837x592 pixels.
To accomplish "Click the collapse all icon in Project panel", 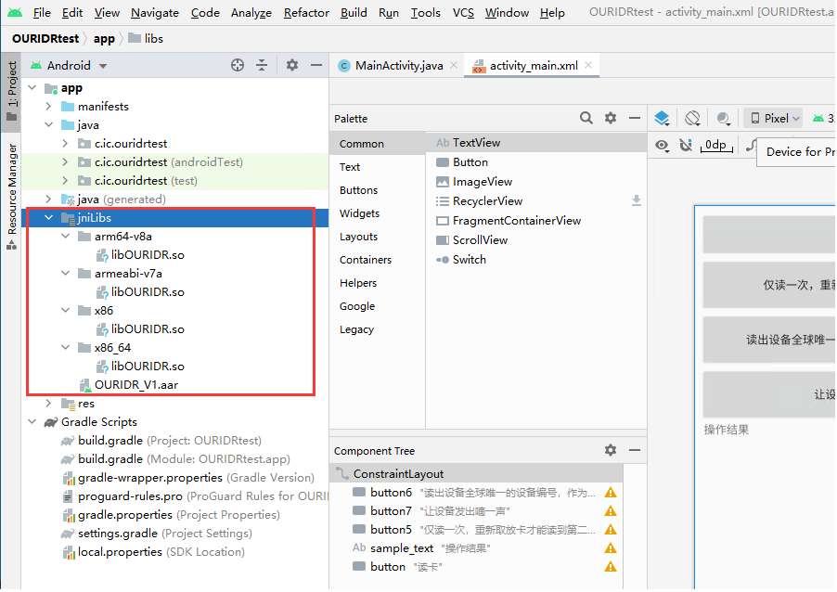I will pyautogui.click(x=262, y=65).
